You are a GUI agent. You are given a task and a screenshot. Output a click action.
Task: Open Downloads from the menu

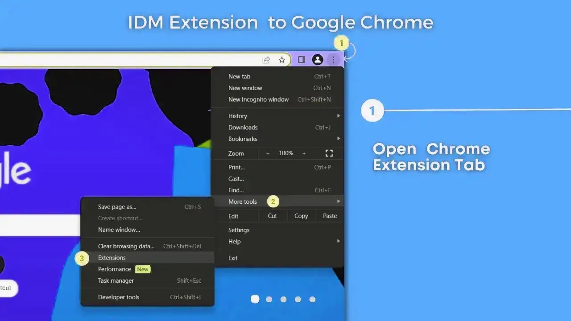click(x=277, y=128)
